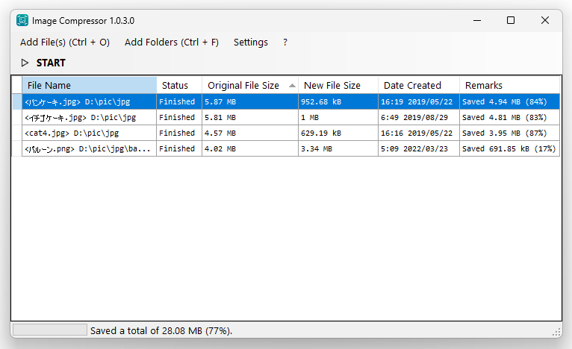Click the 1 MB new size cell
This screenshot has width=572, height=349.
(x=338, y=117)
